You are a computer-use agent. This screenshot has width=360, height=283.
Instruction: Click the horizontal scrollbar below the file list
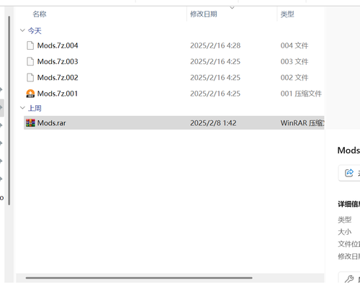139,278
